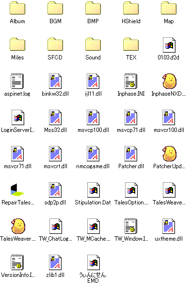Click the 'sdp2p.dll' file name
Viewport: 191px width, 289px height.
point(55,202)
